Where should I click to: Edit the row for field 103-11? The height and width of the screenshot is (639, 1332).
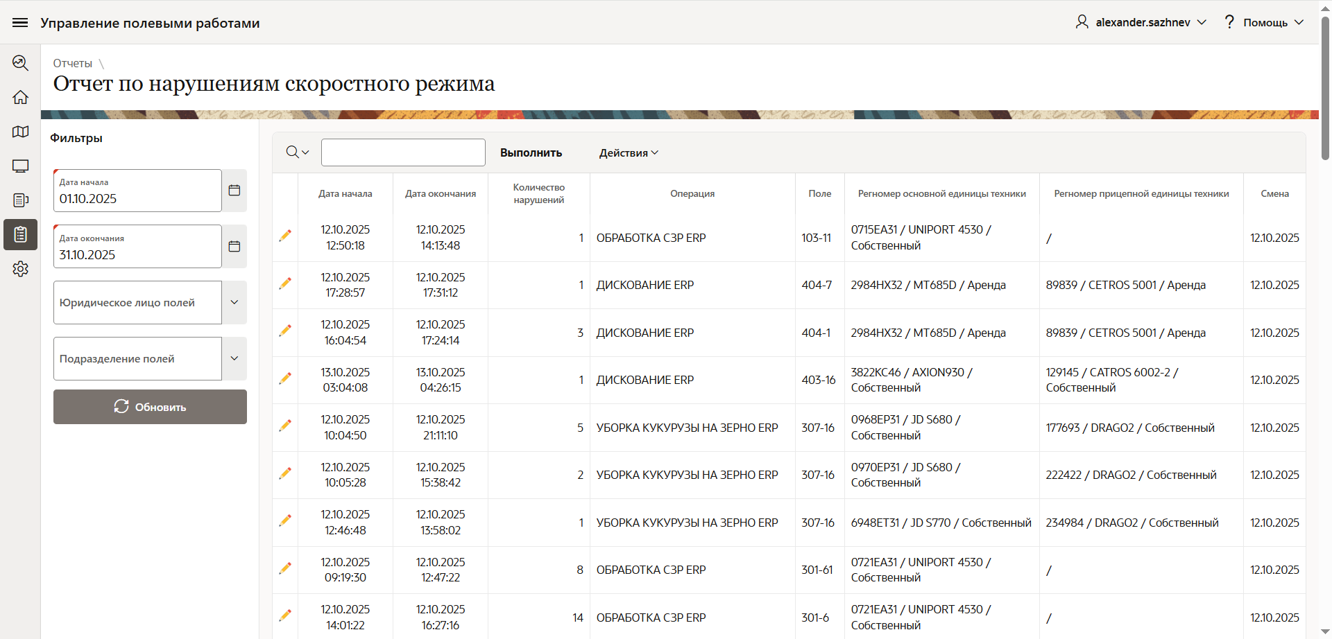285,236
